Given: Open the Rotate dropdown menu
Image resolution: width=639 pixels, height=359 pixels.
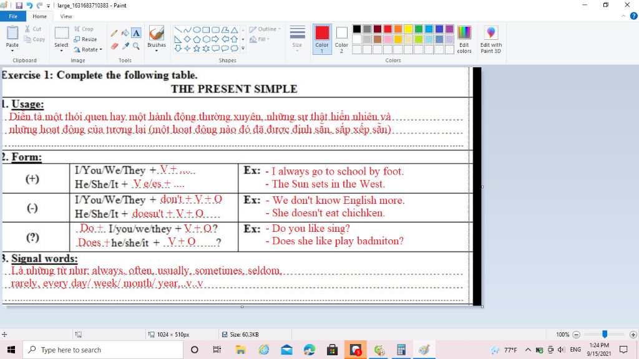Looking at the screenshot, I should click(x=88, y=50).
